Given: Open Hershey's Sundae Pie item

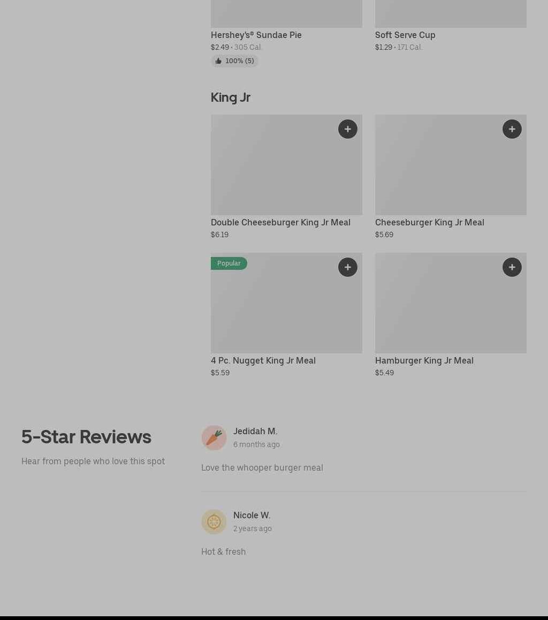Looking at the screenshot, I should coord(256,35).
